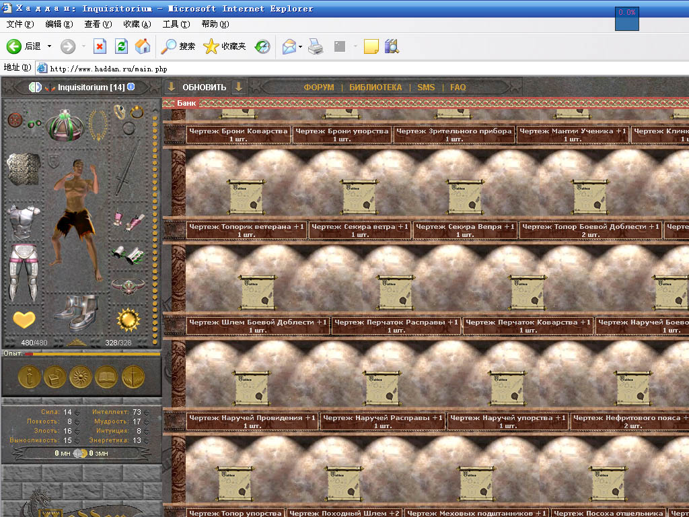689x517 pixels.
Task: Select the Чертеж Топорик ветерана +1 scroll
Action: click(246, 197)
